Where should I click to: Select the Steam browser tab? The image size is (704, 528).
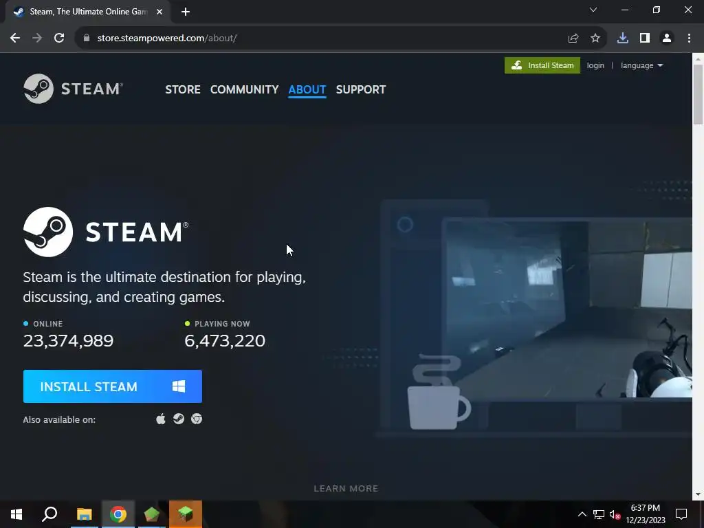point(87,12)
